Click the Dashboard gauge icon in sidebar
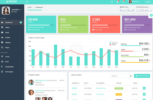The width and height of the screenshot is (153, 100). (x=2, y=23)
